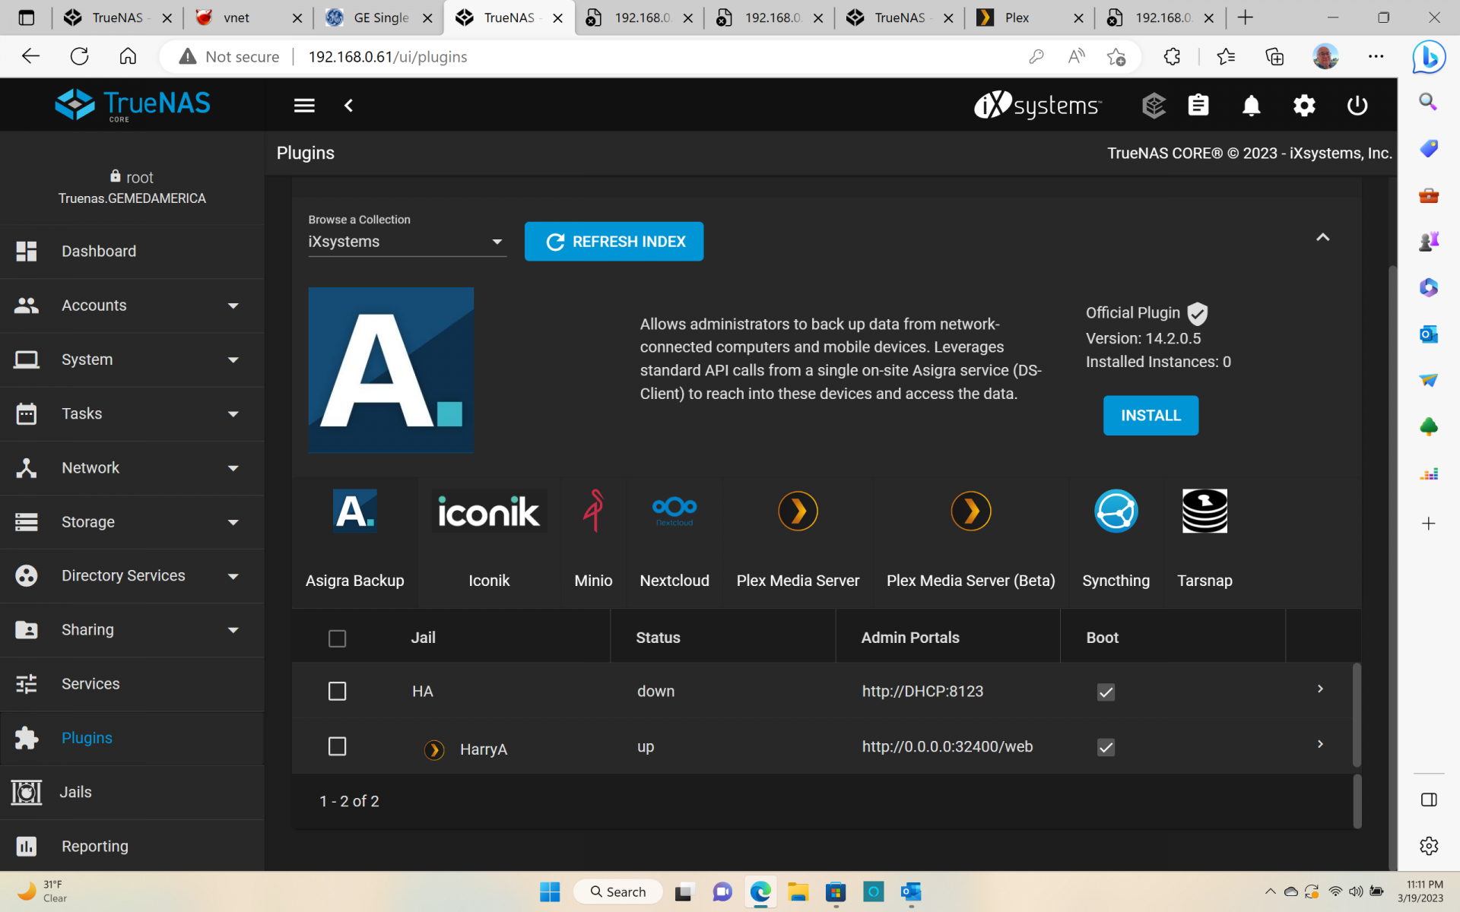This screenshot has height=912, width=1460.
Task: Collapse sidebar with left chevron icon
Action: tap(349, 106)
